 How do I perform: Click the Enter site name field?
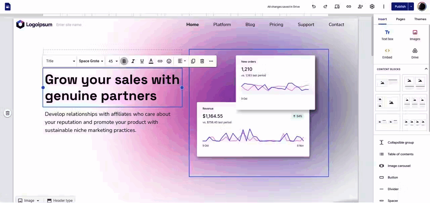tap(69, 25)
